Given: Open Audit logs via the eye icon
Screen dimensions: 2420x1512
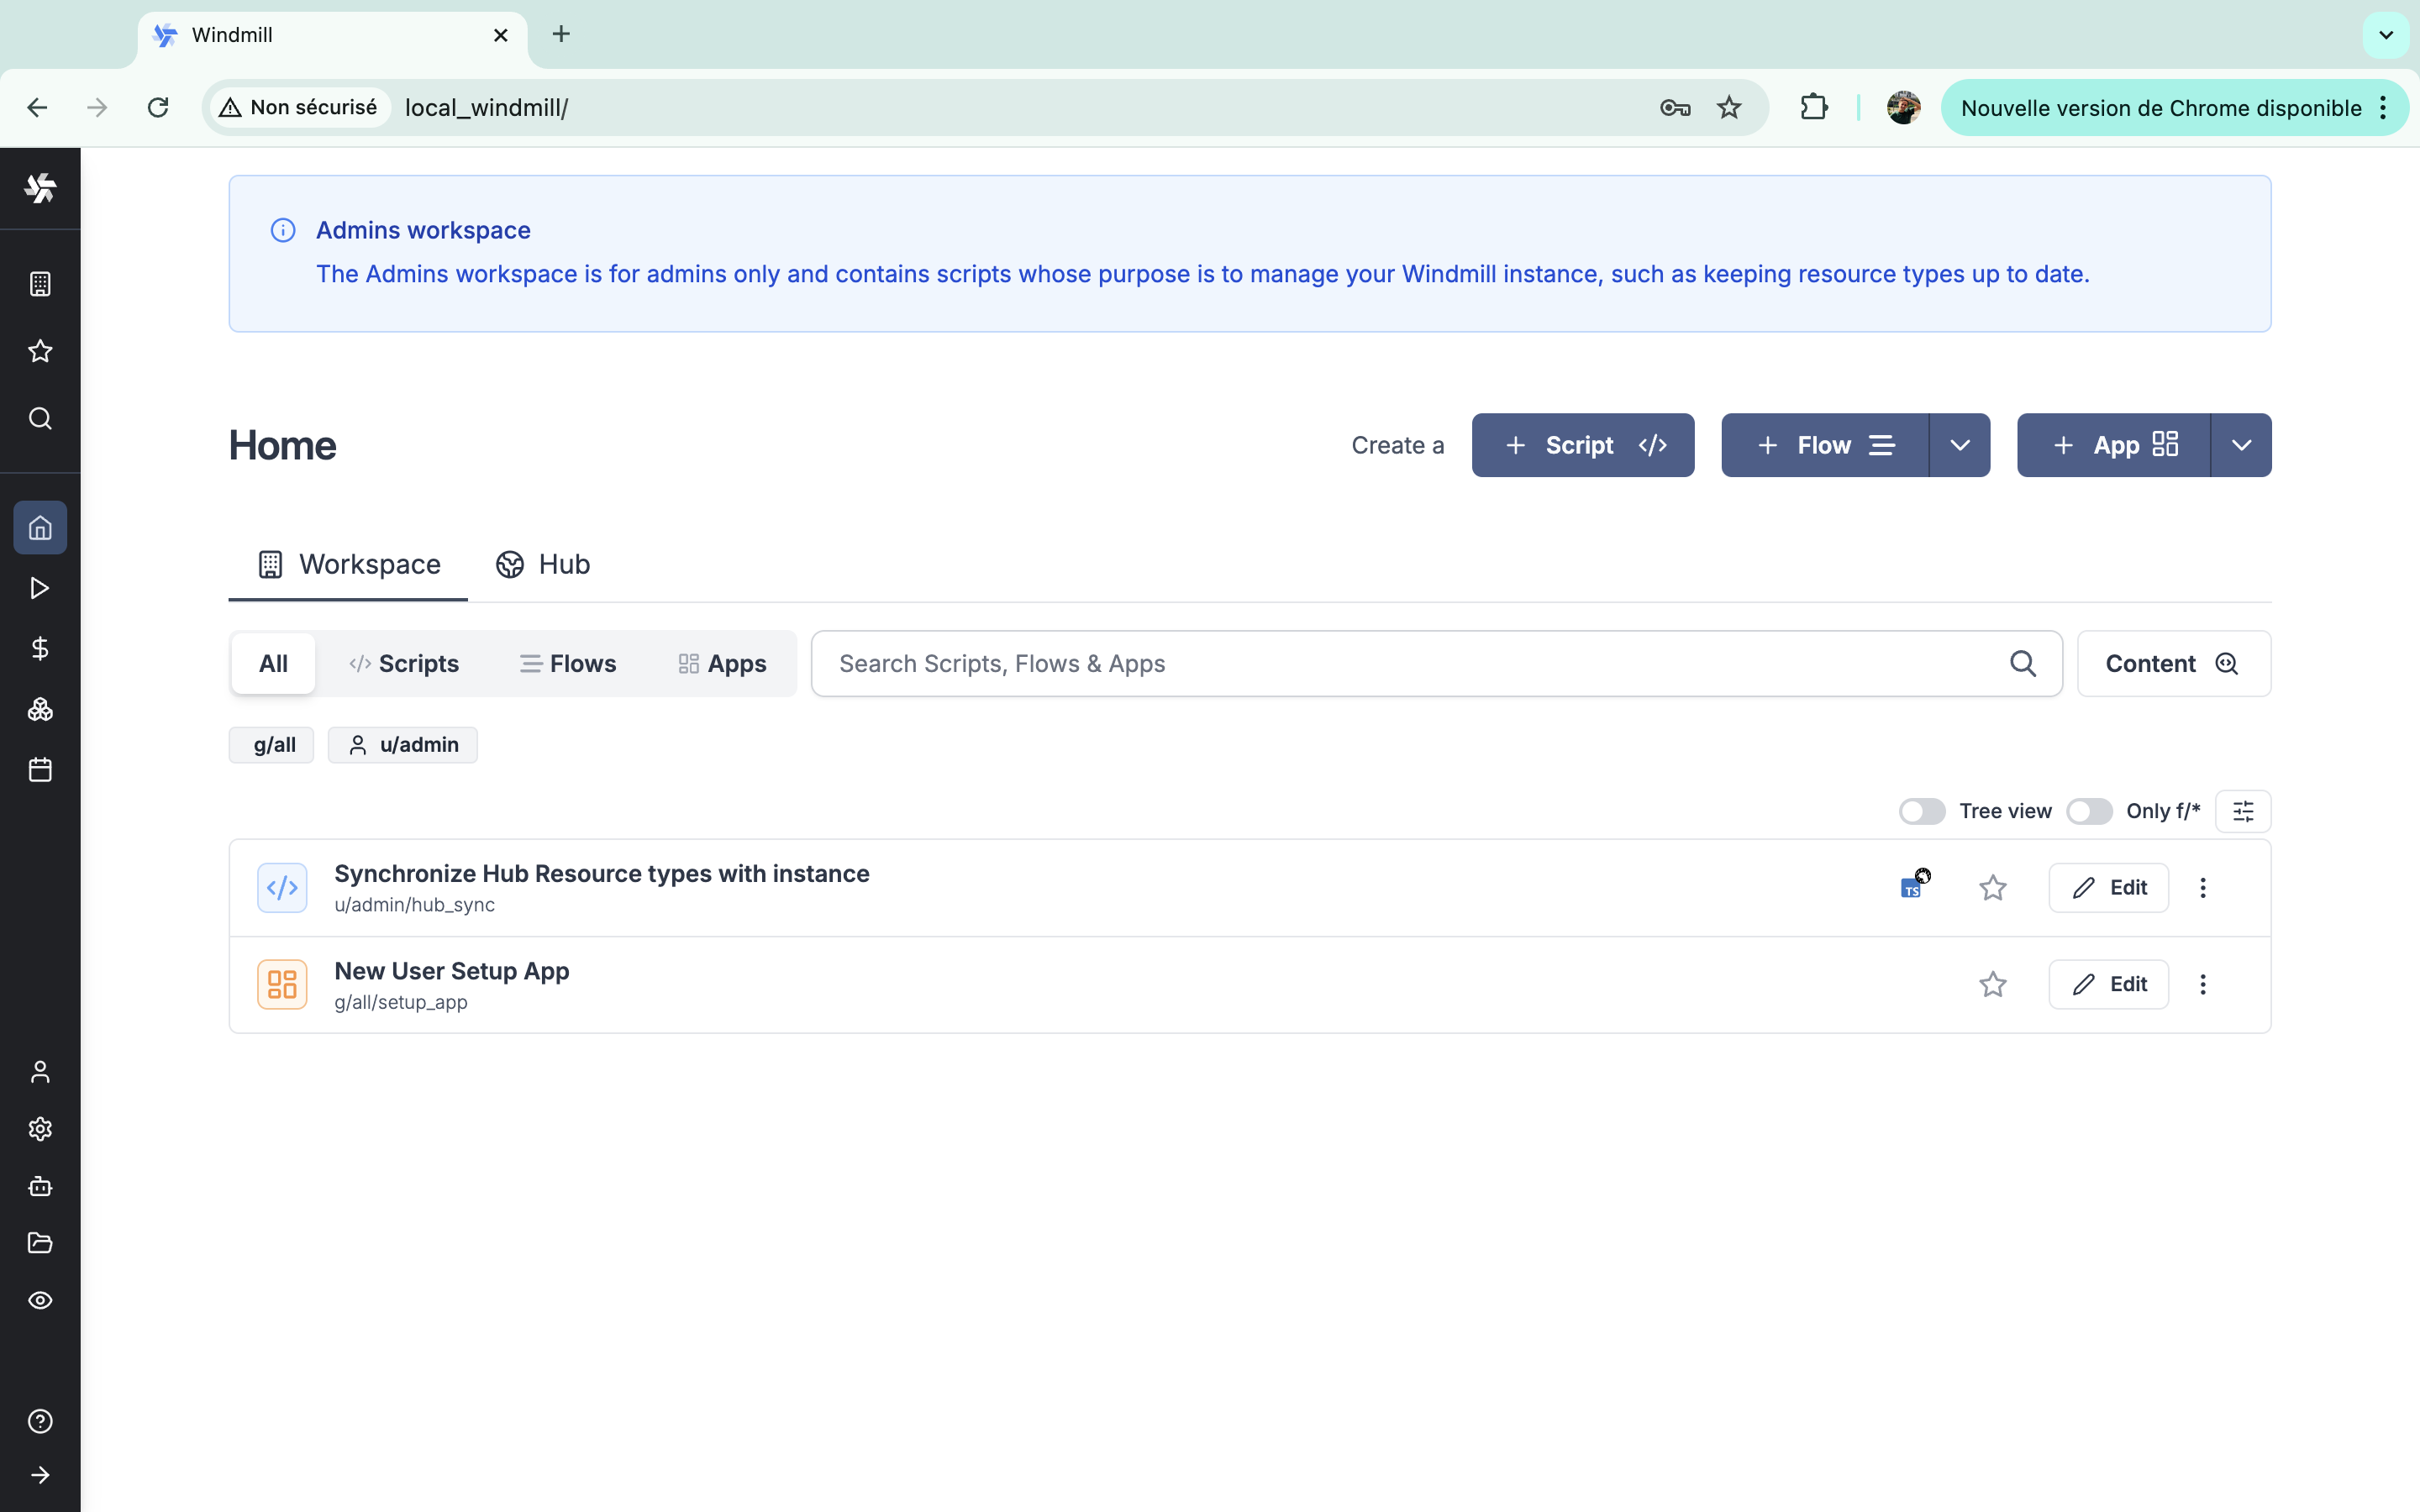Looking at the screenshot, I should coord(40,1300).
